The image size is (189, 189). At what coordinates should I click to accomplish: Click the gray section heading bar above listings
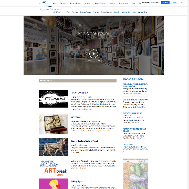coord(78,81)
